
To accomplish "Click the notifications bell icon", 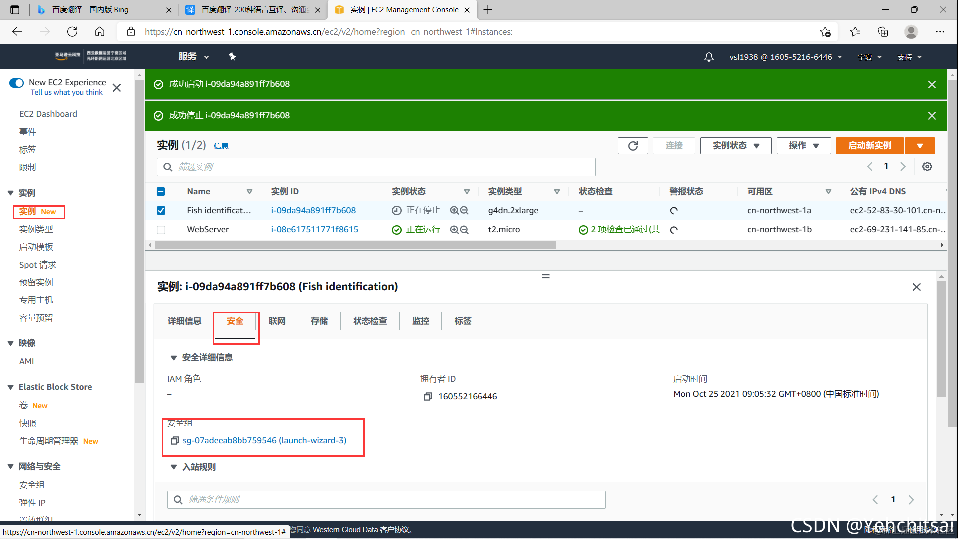I will click(709, 57).
